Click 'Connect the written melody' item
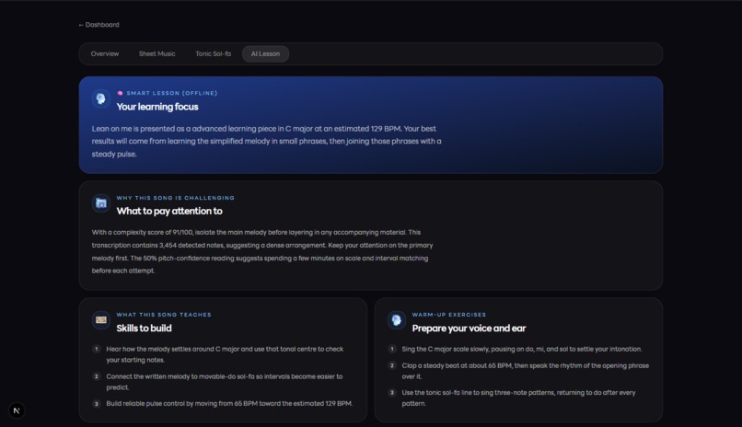 (x=225, y=382)
